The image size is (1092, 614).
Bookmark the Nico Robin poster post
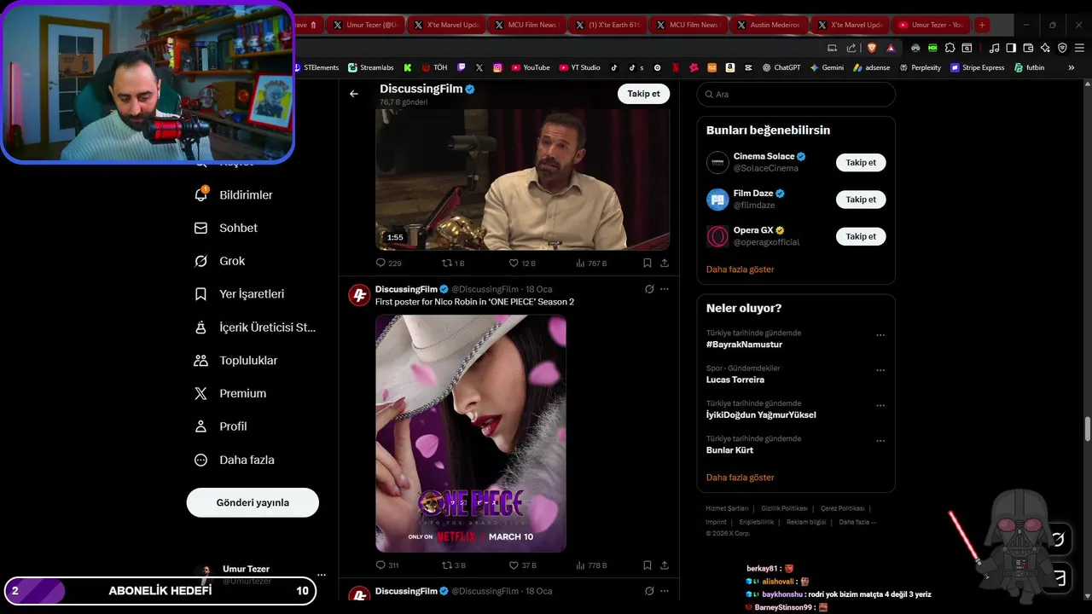click(648, 565)
